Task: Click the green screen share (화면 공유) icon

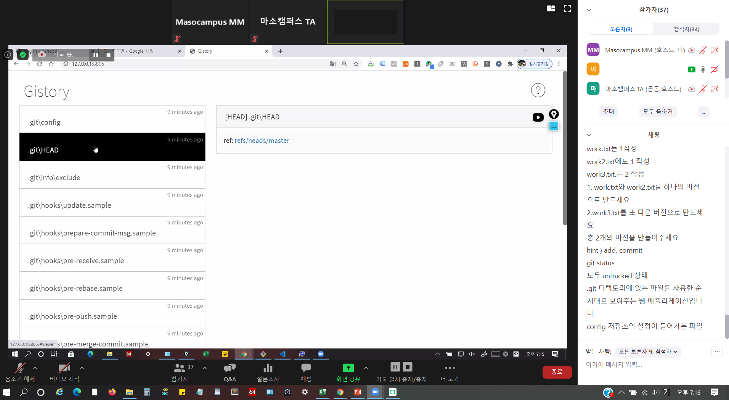Action: pos(348,368)
